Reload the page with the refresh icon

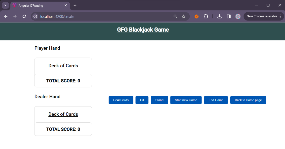pos(24,17)
